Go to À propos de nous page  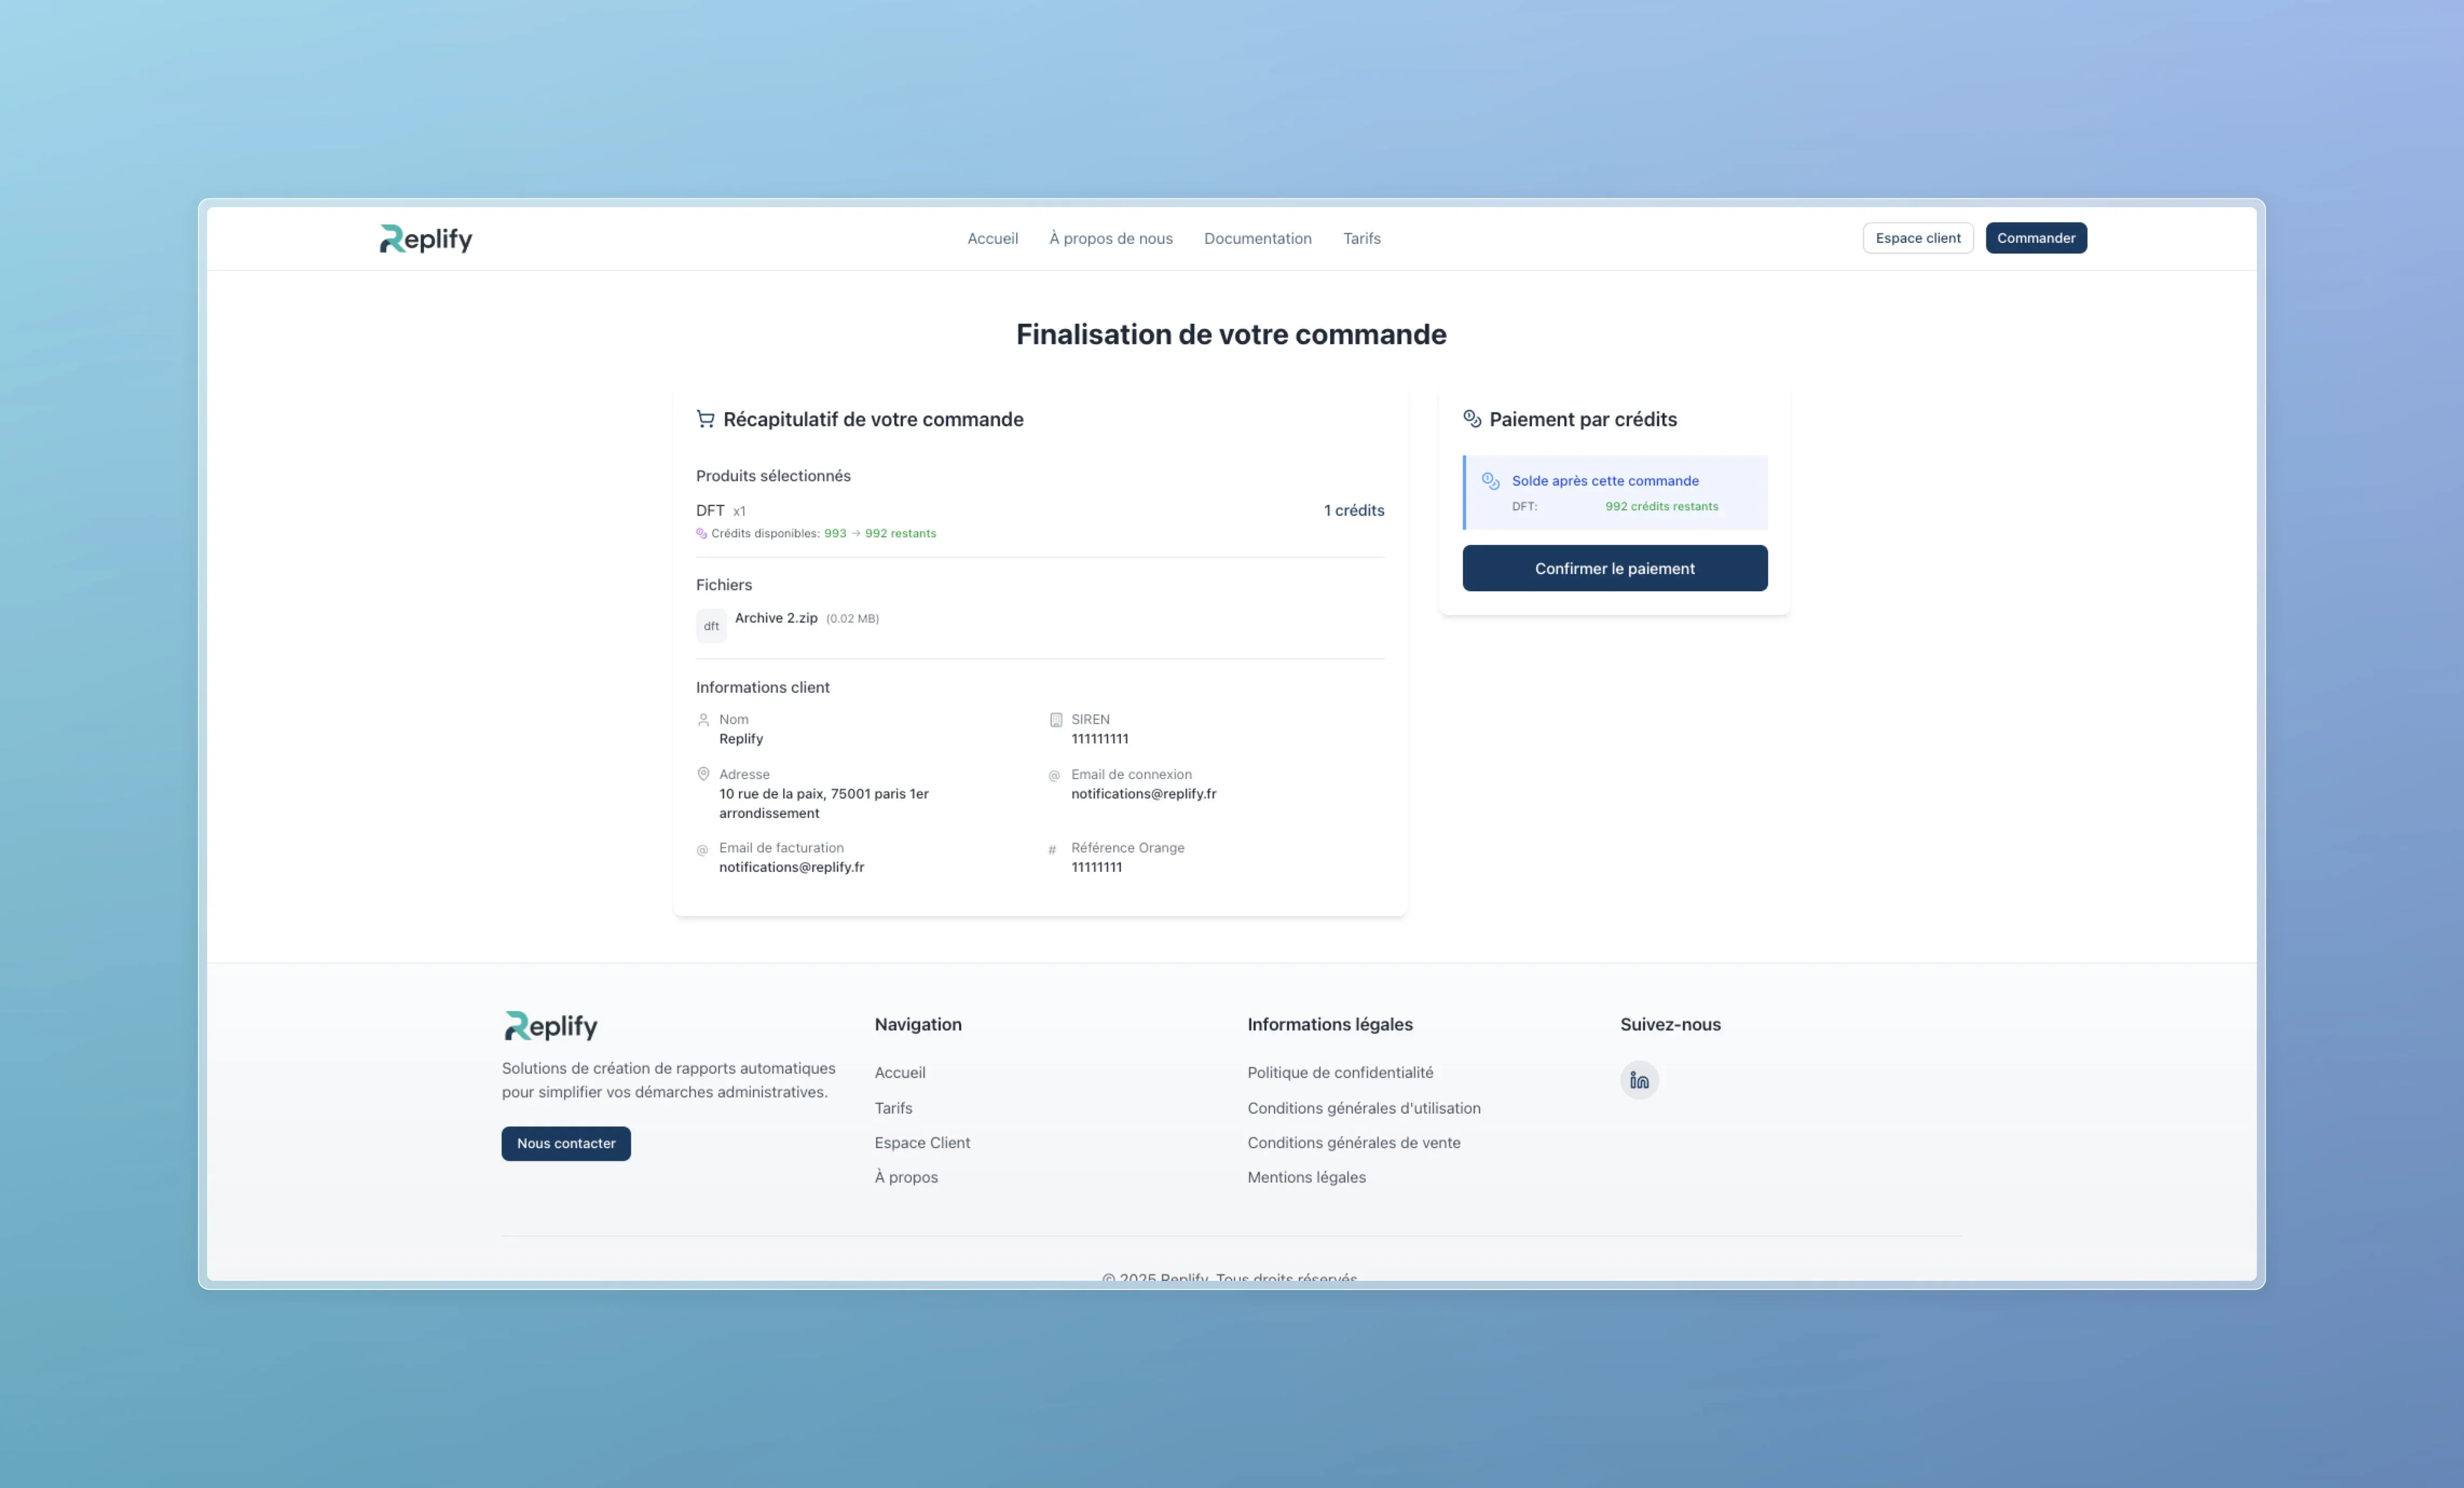1110,238
